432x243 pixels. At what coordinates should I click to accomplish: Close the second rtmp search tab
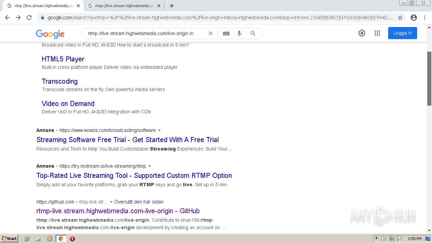[159, 6]
